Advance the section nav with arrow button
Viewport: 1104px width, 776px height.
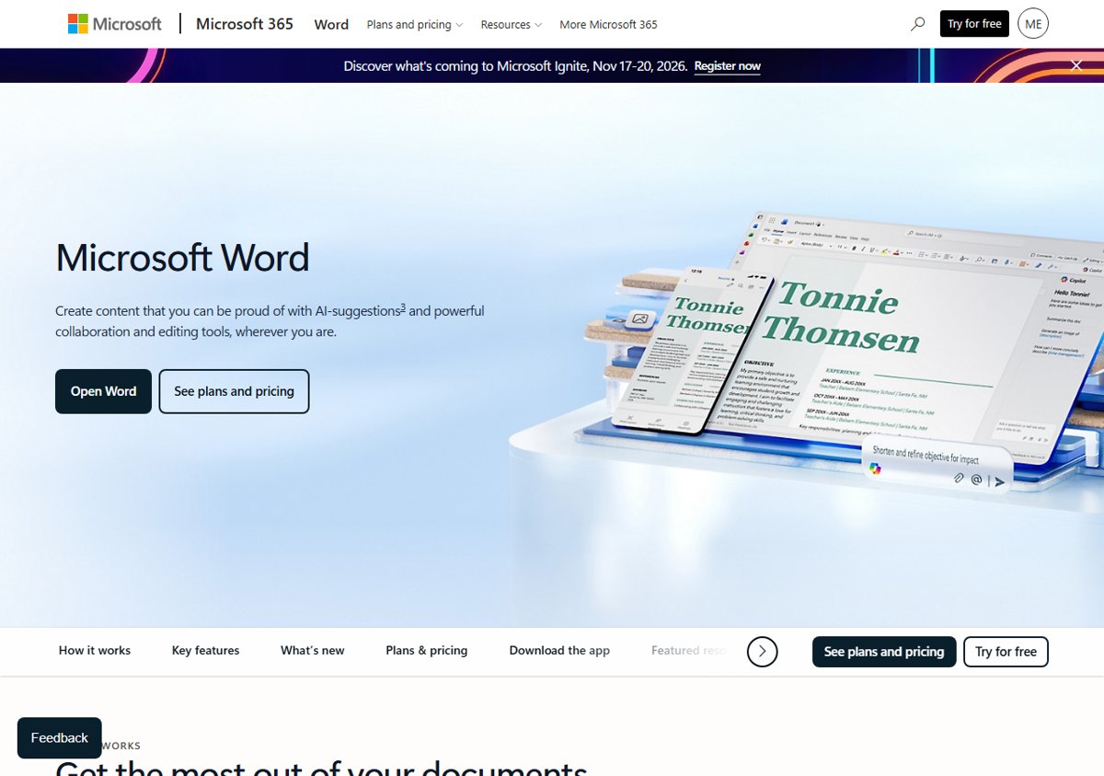click(762, 652)
